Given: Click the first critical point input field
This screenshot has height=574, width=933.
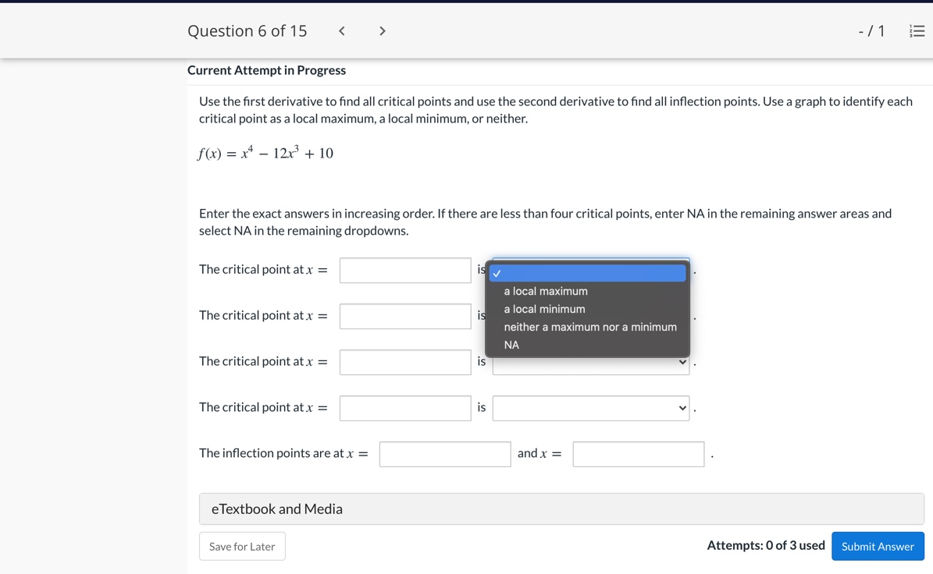Looking at the screenshot, I should tap(405, 270).
